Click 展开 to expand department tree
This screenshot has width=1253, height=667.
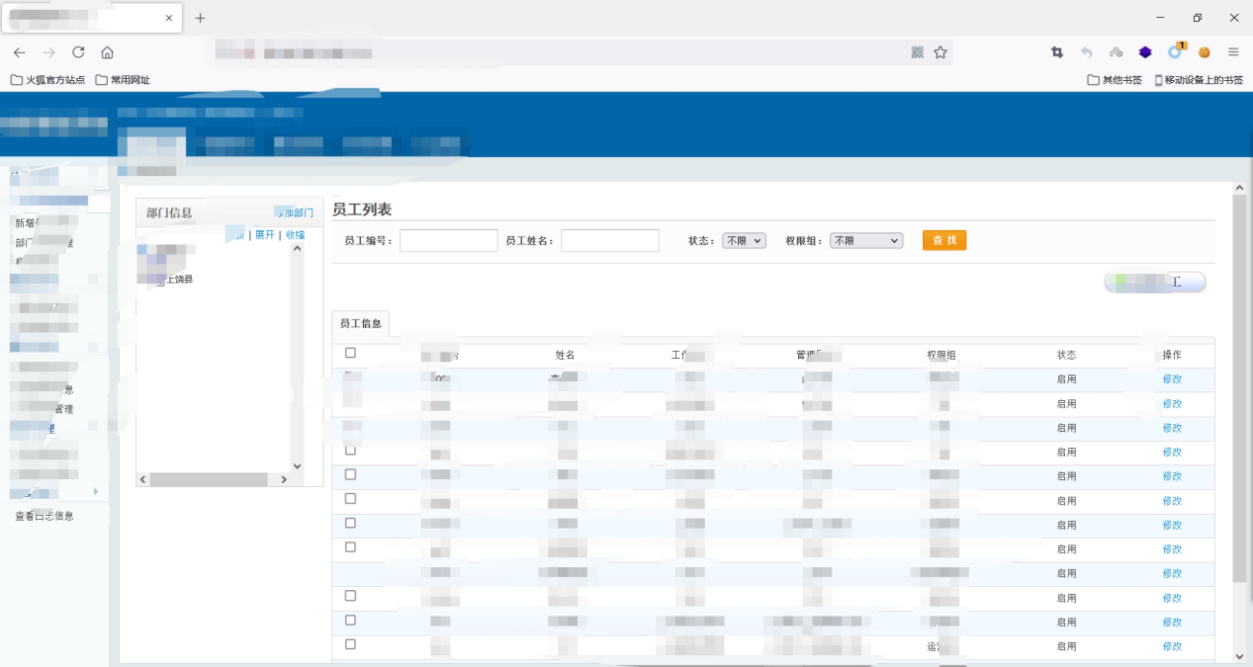point(264,235)
